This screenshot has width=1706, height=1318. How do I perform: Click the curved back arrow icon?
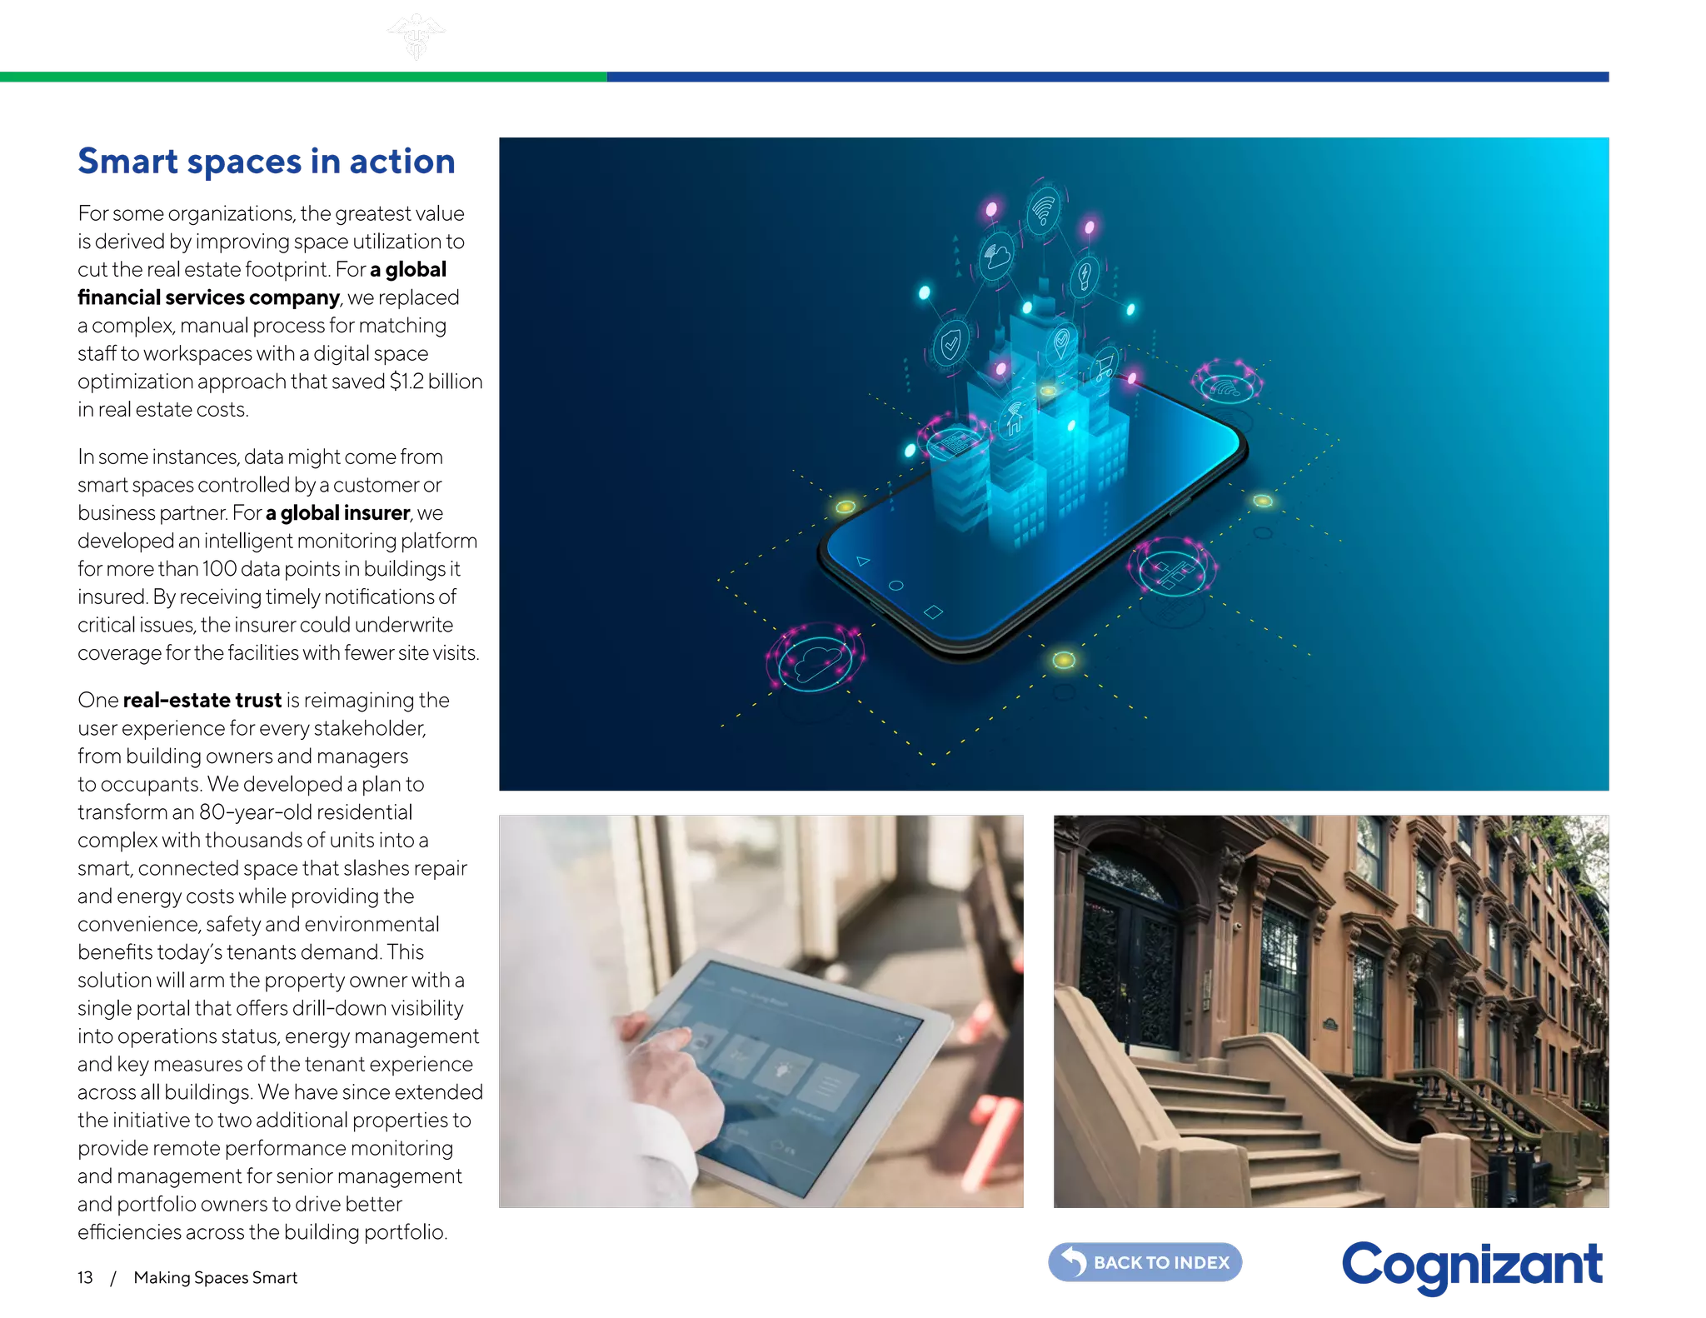point(1074,1261)
